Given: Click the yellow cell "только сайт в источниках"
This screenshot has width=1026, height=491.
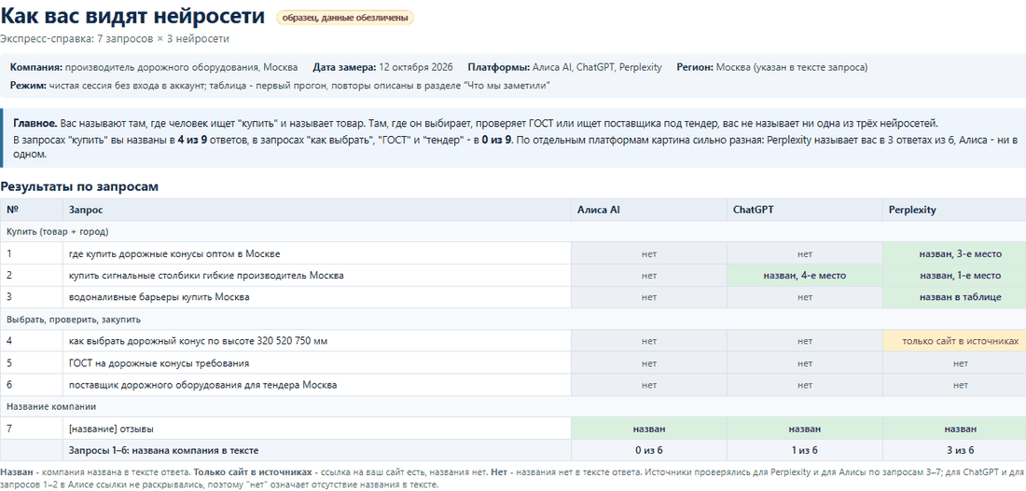Looking at the screenshot, I should [x=954, y=341].
